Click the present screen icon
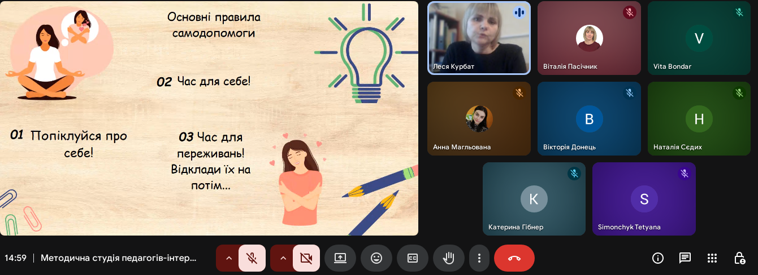 coord(340,258)
